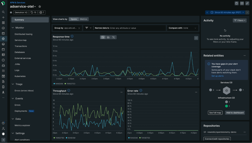
Task: Switch Response time to bar chart
Action: click(108, 37)
